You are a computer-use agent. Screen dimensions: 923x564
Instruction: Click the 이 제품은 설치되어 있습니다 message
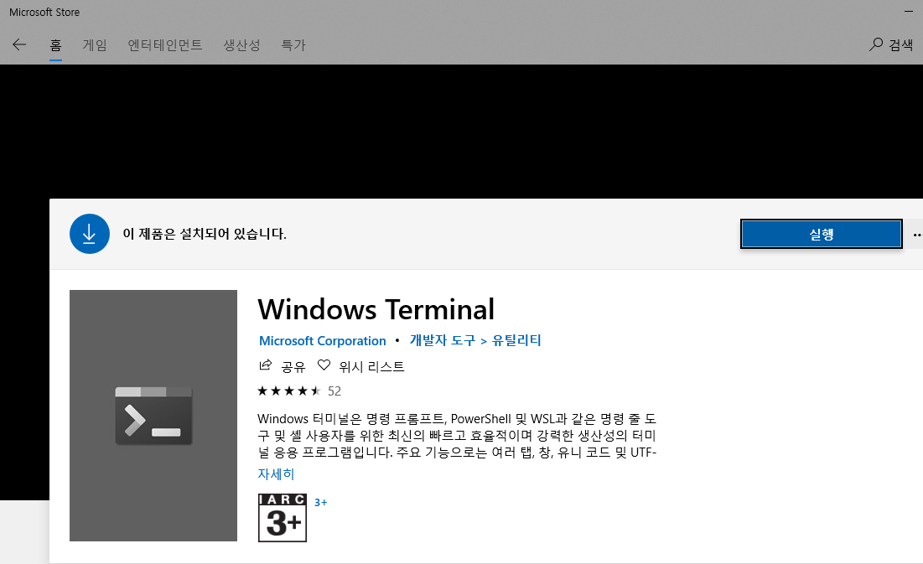[x=205, y=234]
